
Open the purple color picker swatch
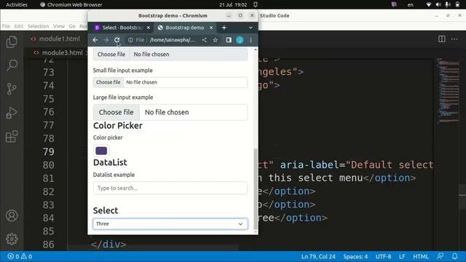(x=101, y=151)
